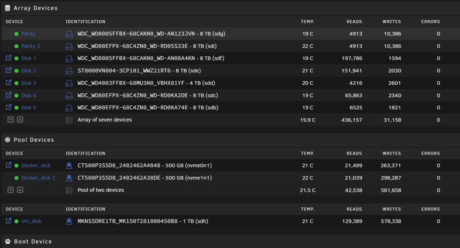Click array average temperature 19.9 C

pyautogui.click(x=308, y=120)
